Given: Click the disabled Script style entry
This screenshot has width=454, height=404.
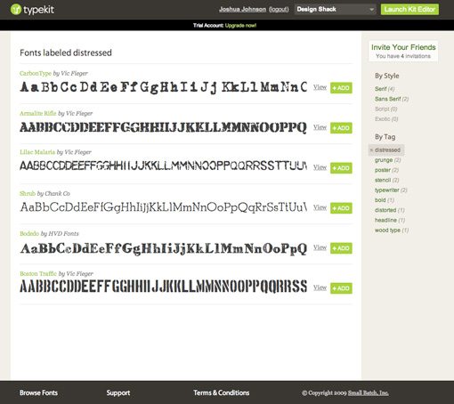Looking at the screenshot, I should coord(386,109).
